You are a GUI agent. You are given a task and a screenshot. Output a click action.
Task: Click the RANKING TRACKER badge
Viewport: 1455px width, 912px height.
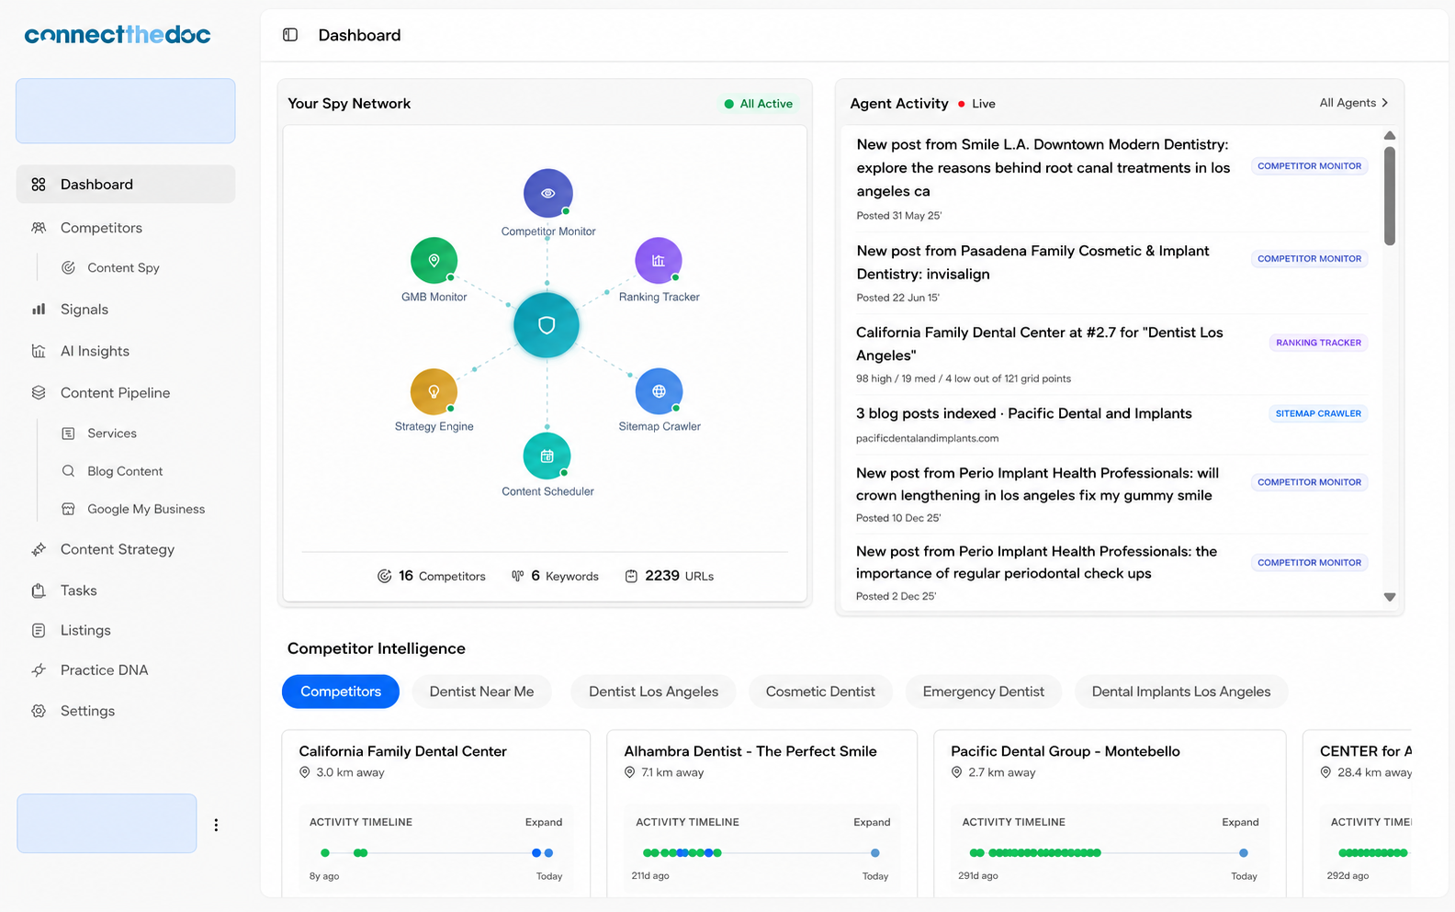tap(1318, 343)
